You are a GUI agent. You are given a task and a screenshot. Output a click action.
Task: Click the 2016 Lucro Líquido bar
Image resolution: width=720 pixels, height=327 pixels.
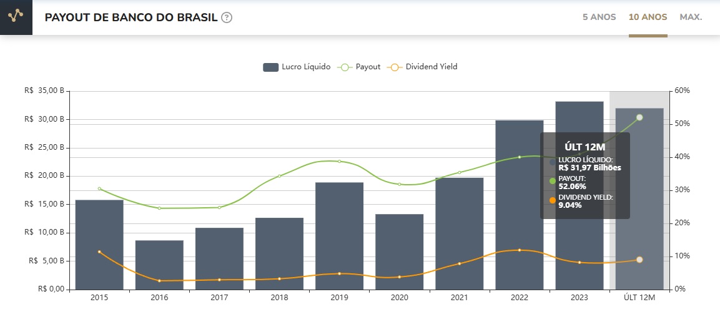click(159, 265)
